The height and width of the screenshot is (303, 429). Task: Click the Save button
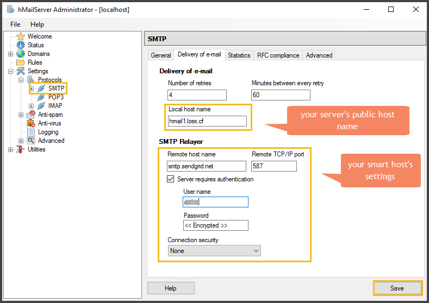(x=397, y=288)
